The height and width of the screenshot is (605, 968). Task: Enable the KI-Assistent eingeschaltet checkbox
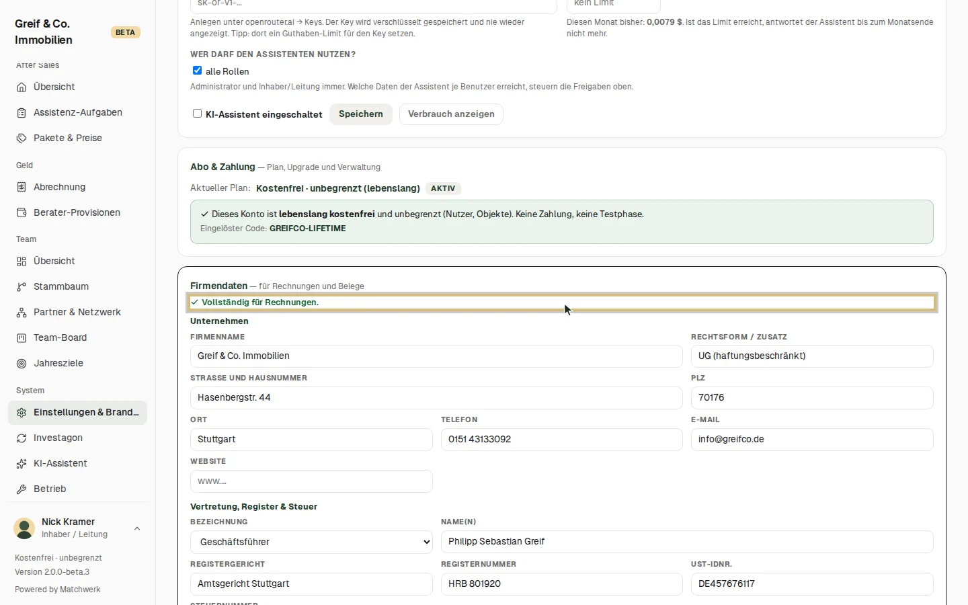197,114
